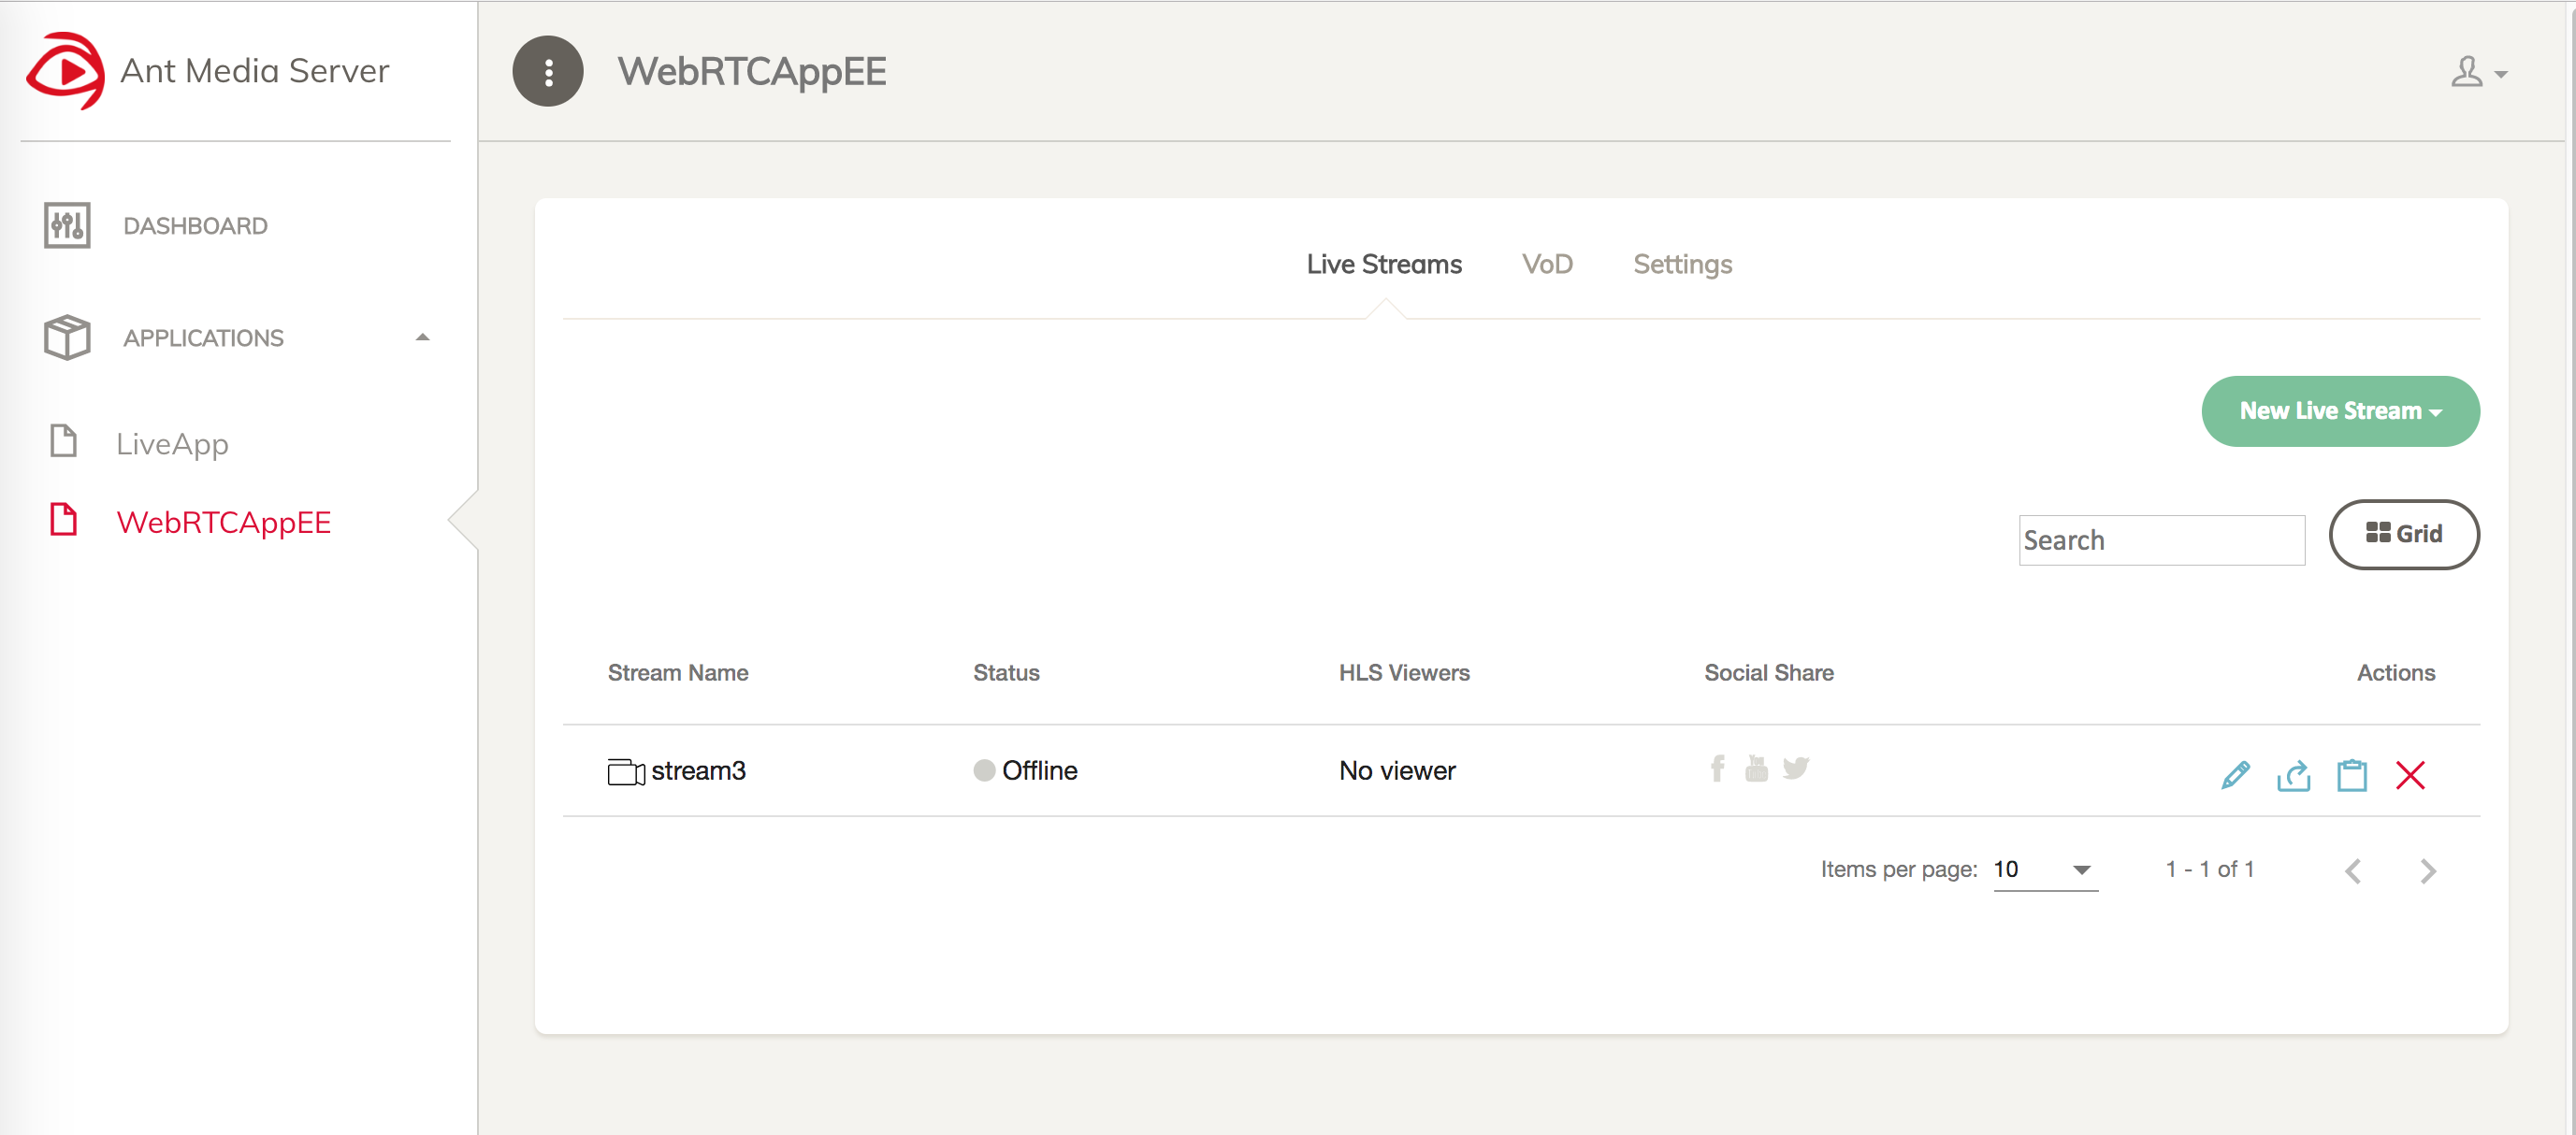
Task: Click the Ant Media Server logo
Action: pos(65,71)
